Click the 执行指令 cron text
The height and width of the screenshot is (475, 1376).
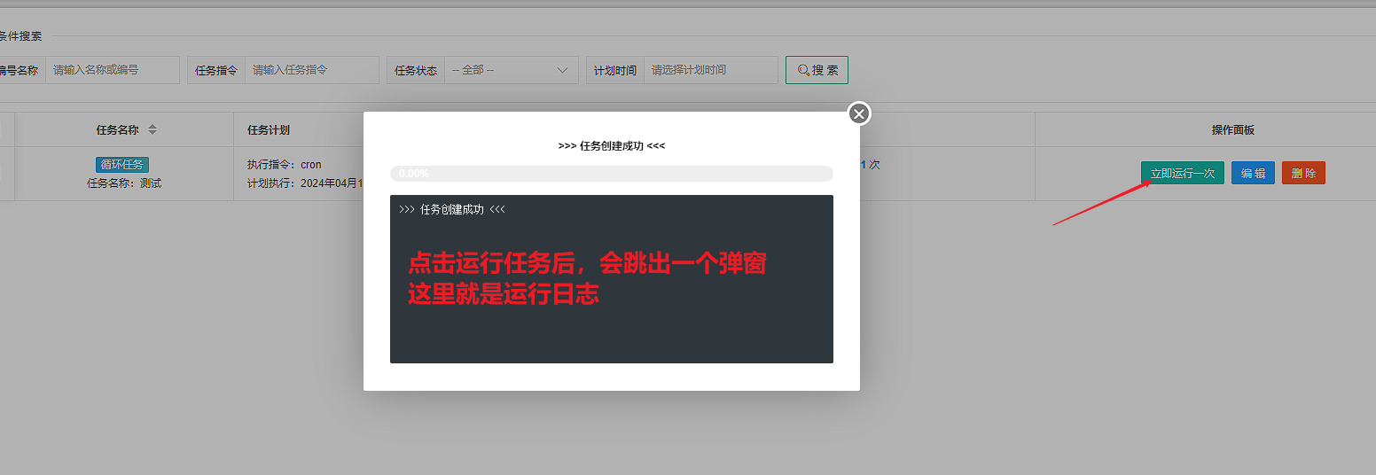pos(284,165)
